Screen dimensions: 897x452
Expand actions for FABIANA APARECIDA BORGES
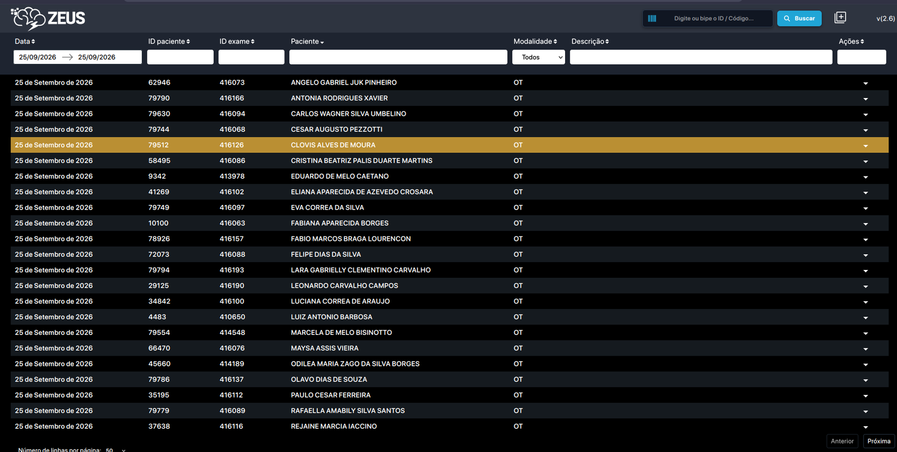866,225
